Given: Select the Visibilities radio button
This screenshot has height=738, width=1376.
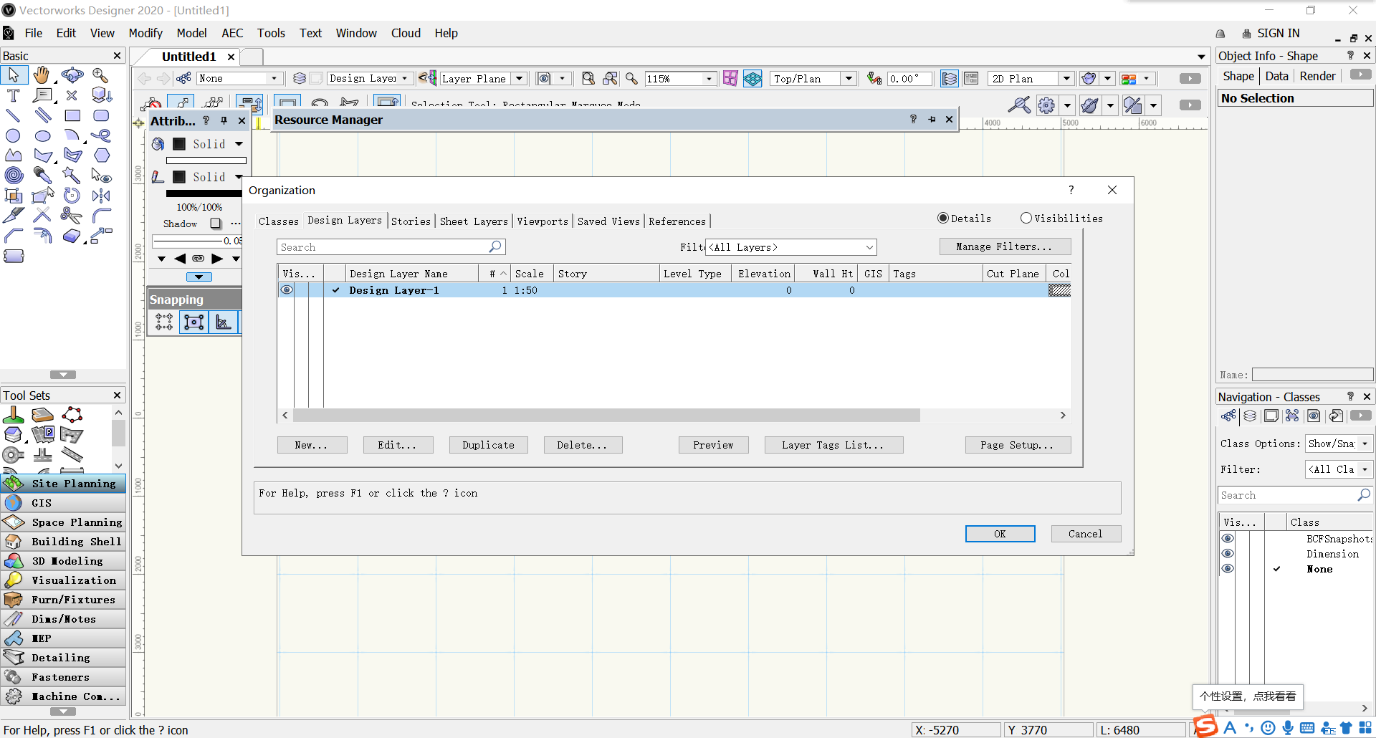Looking at the screenshot, I should [1026, 219].
